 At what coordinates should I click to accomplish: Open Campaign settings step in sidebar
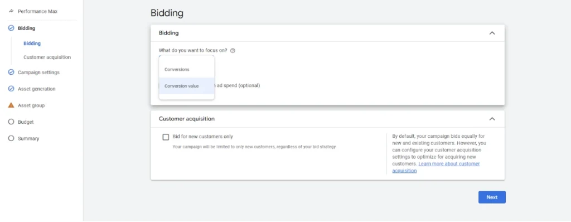pyautogui.click(x=38, y=72)
